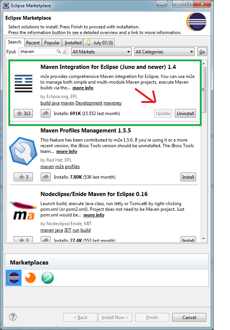Viewport: 230px width, 330px height.
Task: Switch to the Installed tab
Action: [x=73, y=43]
